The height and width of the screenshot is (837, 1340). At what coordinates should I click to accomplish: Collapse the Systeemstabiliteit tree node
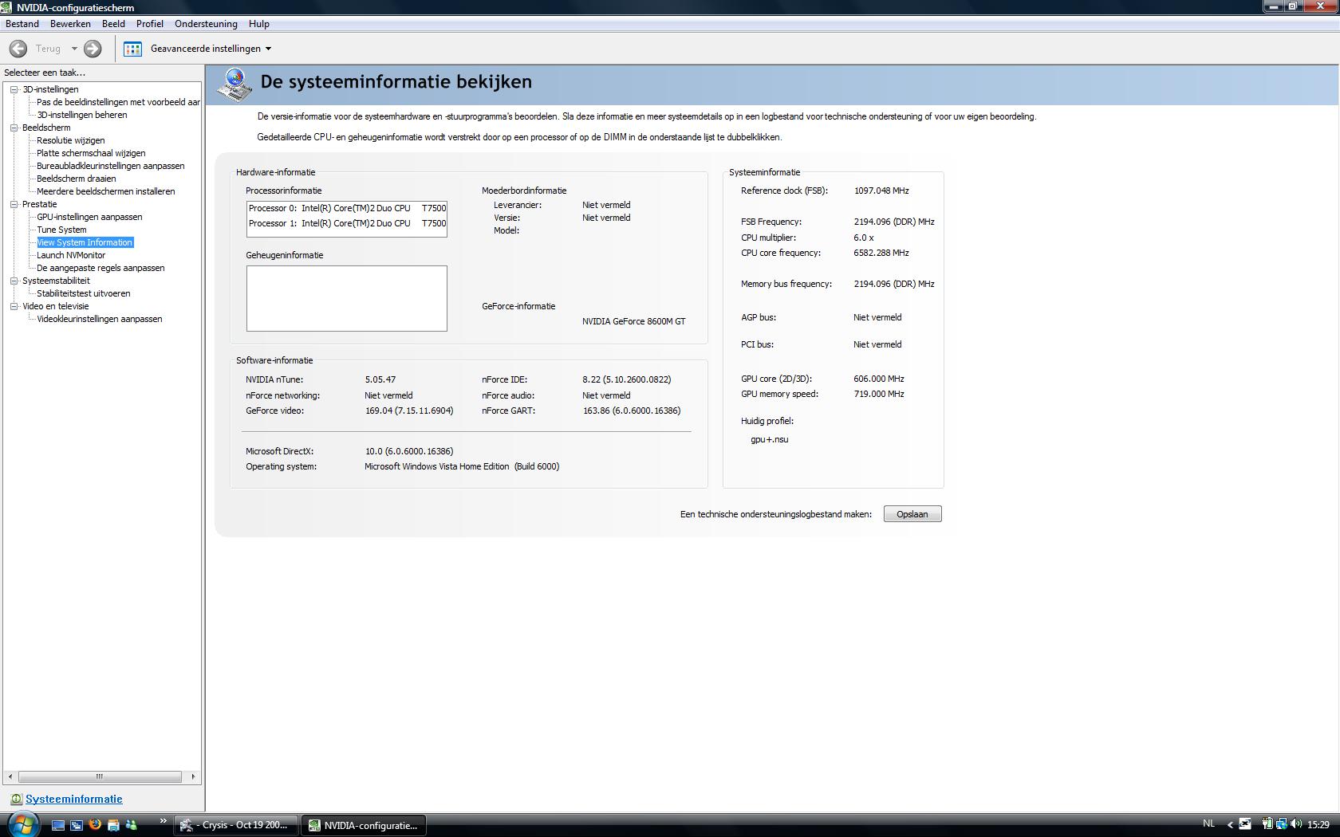[x=14, y=281]
